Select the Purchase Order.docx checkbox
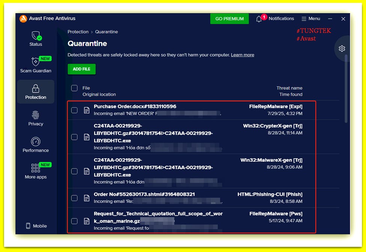This screenshot has width=366, height=252. click(x=74, y=110)
